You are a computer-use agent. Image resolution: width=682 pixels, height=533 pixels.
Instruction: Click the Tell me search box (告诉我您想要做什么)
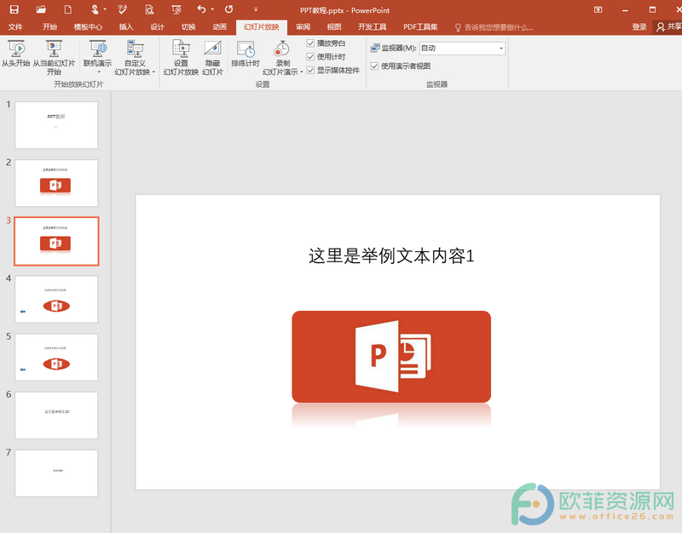(x=494, y=27)
